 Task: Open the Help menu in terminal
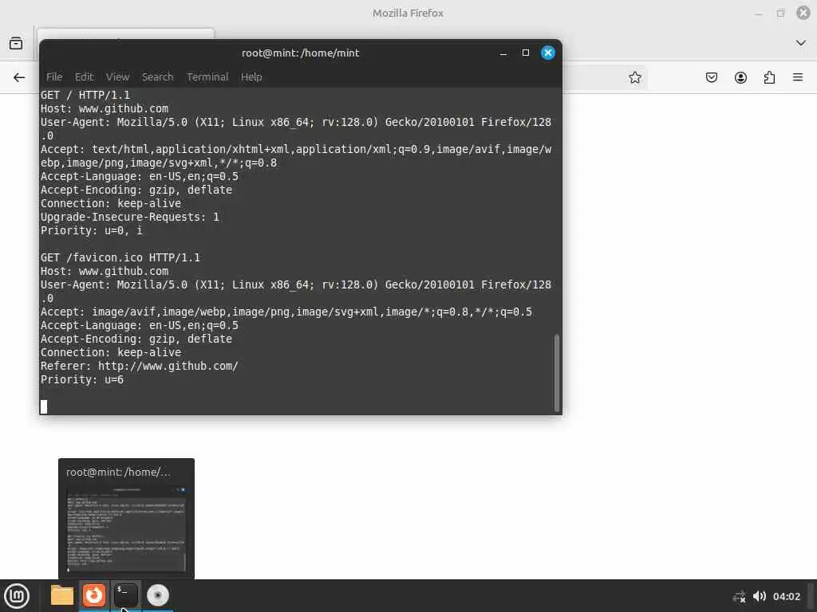(251, 77)
